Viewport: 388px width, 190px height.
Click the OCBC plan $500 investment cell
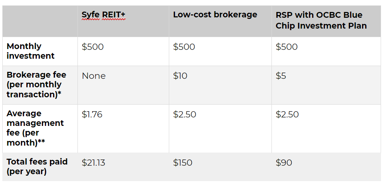click(x=326, y=51)
